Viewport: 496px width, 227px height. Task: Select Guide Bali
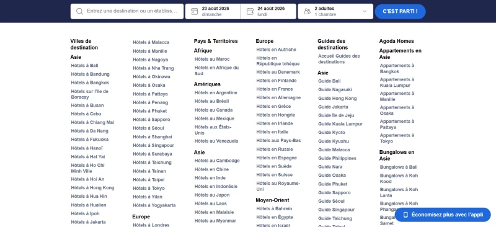coord(329,81)
